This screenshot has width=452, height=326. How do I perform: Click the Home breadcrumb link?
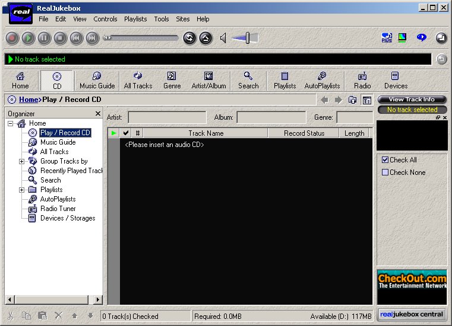[x=28, y=100]
